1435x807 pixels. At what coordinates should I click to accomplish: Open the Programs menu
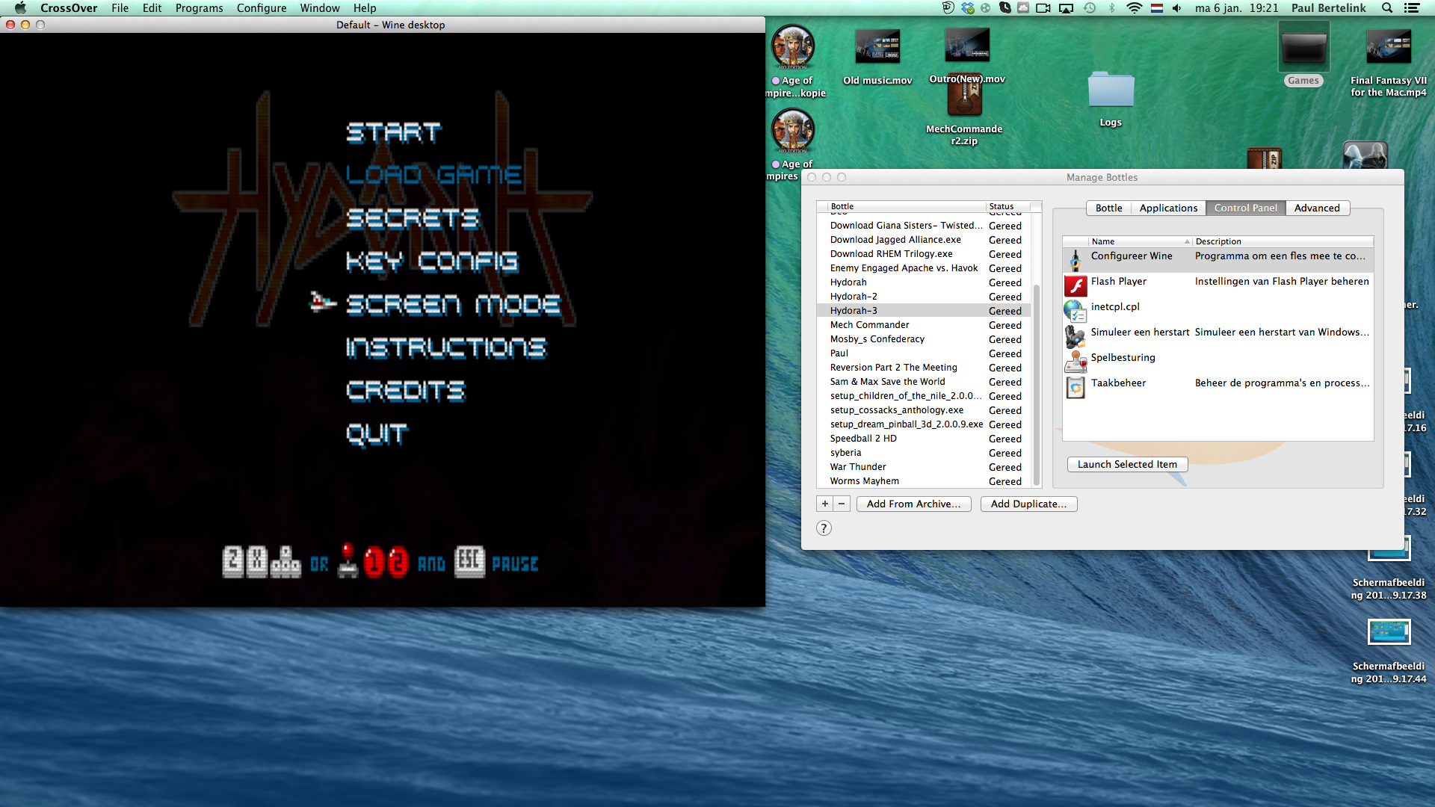point(199,8)
